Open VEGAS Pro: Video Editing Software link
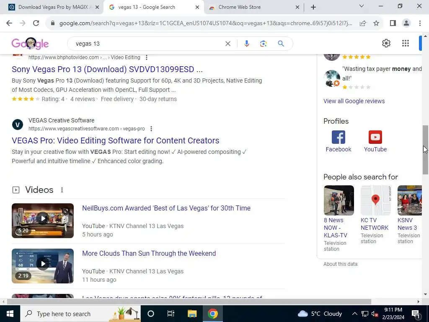Viewport: 429px width, 322px height. point(116,140)
